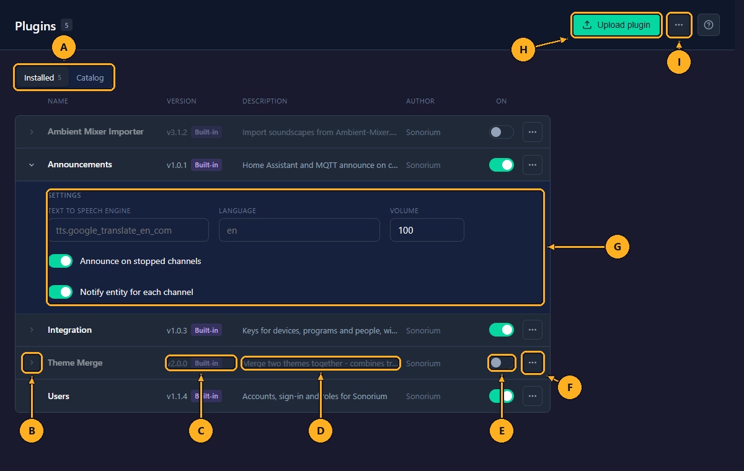Open Users row ellipsis menu
Viewport: 744px width, 471px height.
coord(533,396)
